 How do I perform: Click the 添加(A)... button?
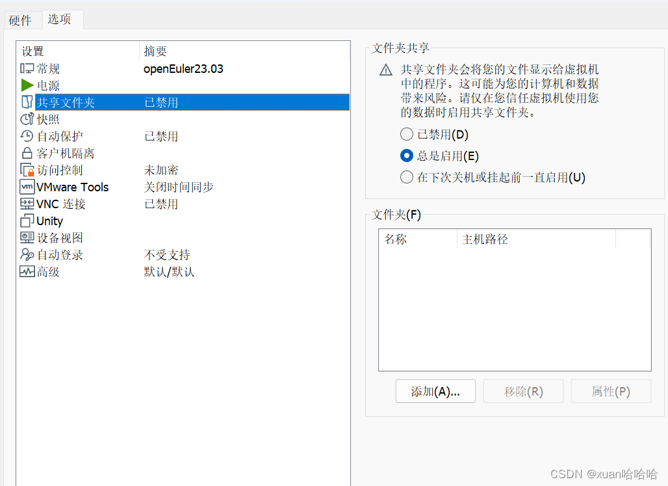[x=435, y=390]
